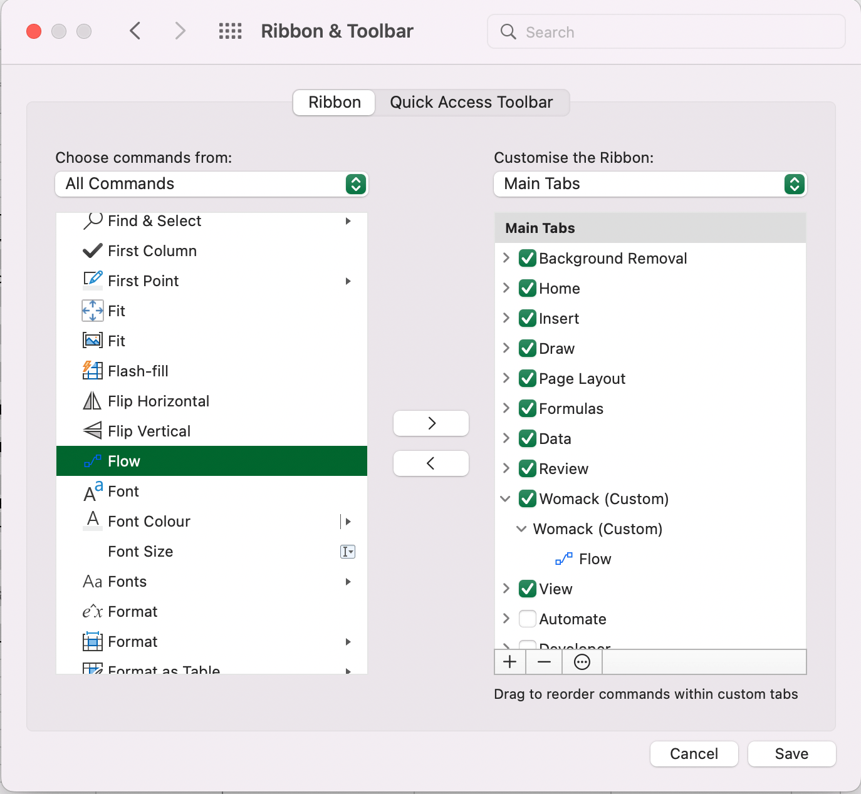The width and height of the screenshot is (861, 794).
Task: Uncheck the Home tab checkbox
Action: [528, 288]
